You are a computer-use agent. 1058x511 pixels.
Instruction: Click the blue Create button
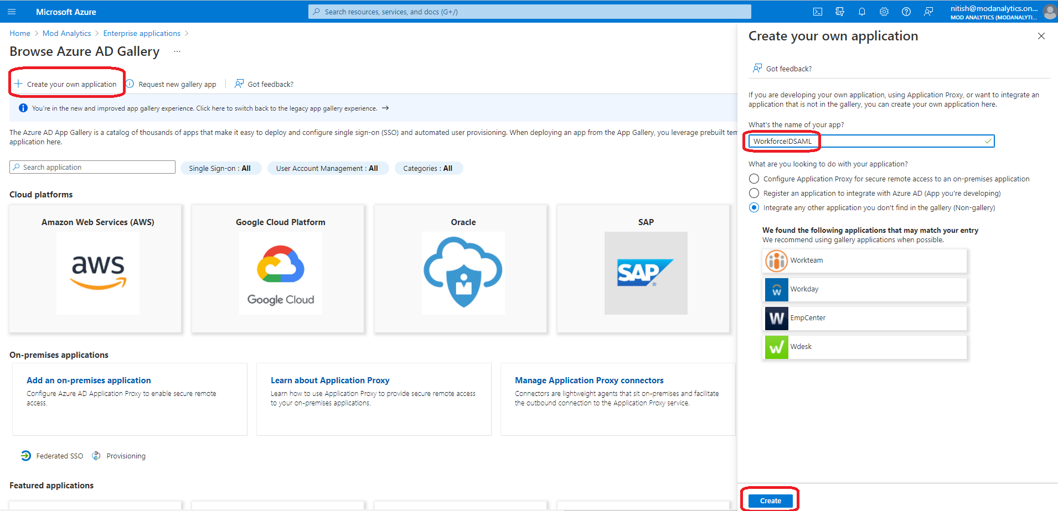(x=771, y=500)
